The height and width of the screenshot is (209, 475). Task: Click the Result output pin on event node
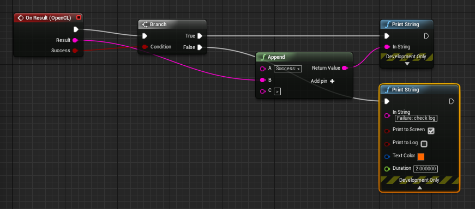tap(75, 40)
